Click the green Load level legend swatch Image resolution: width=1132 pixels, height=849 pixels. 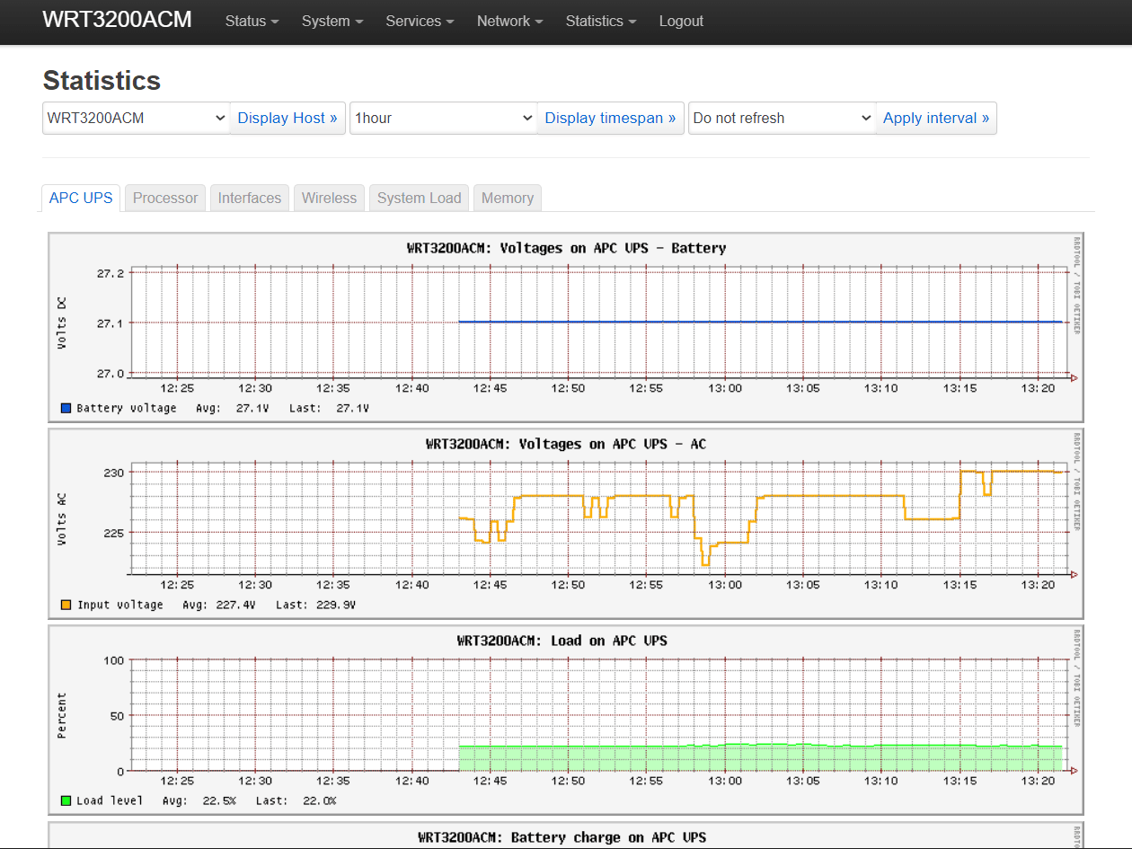coord(66,800)
